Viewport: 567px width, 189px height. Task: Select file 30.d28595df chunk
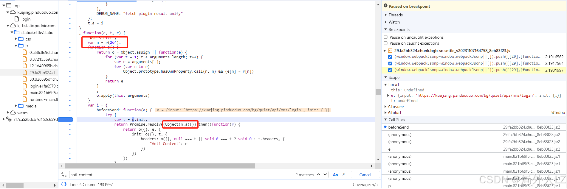[x=44, y=79]
